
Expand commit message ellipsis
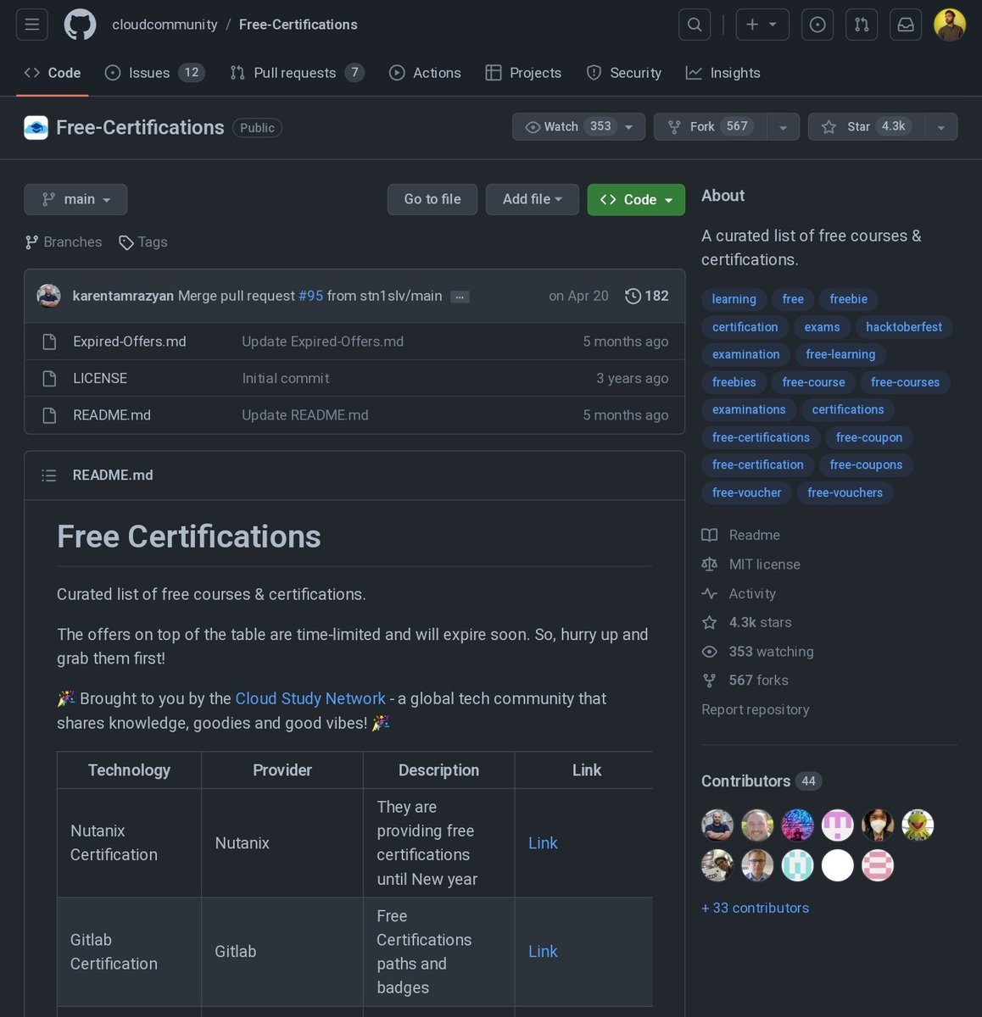[460, 297]
